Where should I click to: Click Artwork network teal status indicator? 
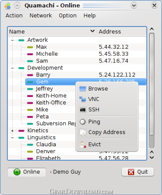coord(21,40)
